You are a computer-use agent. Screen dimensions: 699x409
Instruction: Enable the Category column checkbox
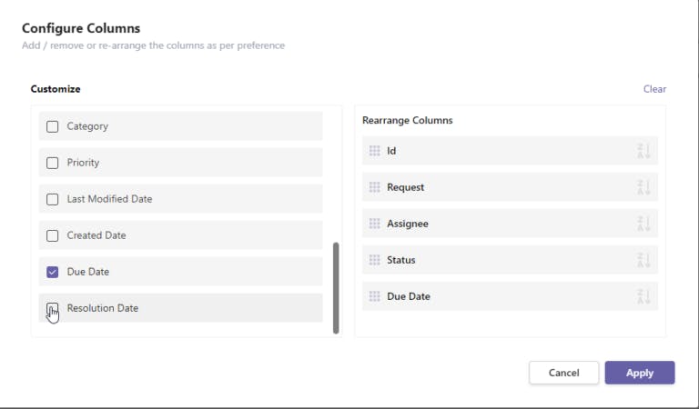(53, 126)
